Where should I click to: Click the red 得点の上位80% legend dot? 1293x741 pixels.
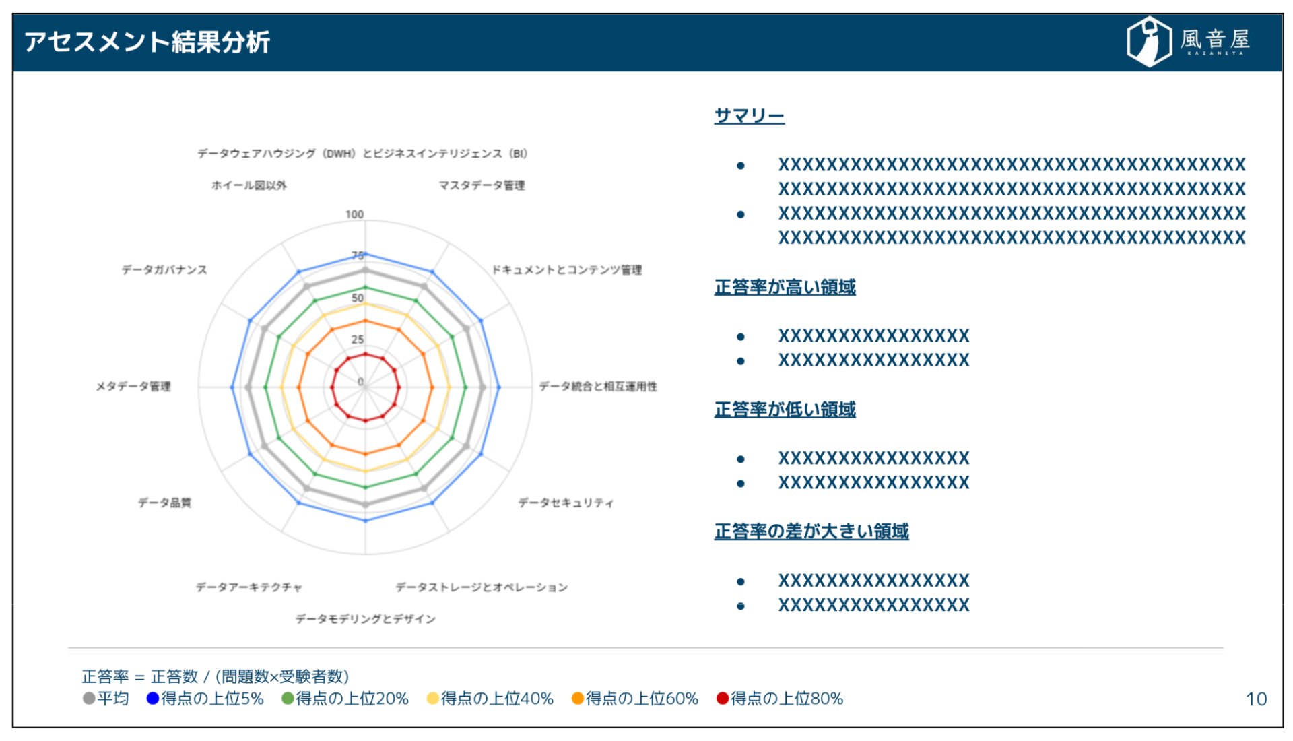[722, 699]
